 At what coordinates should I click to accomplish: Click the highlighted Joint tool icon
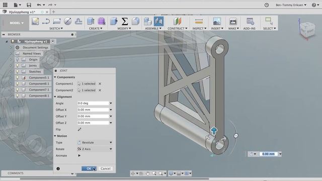click(159, 21)
